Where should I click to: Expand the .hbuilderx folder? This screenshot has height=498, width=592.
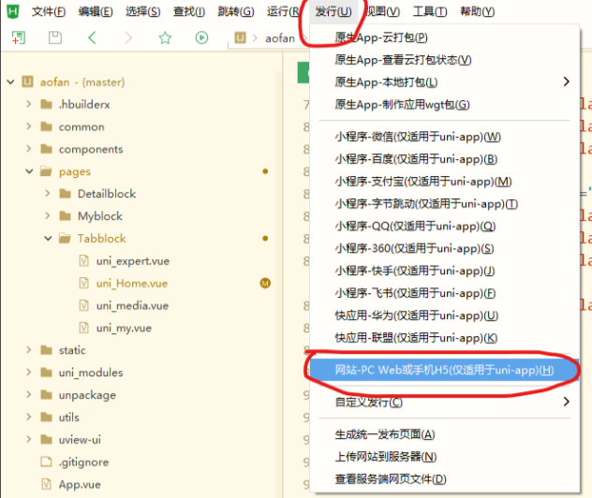[29, 104]
